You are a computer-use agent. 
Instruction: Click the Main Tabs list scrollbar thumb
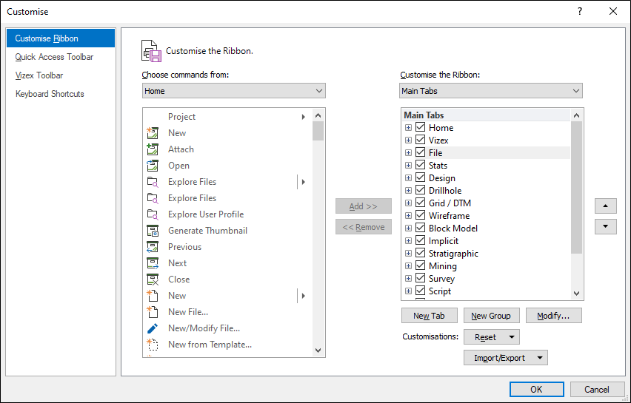pos(576,187)
